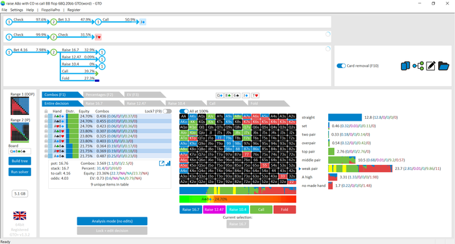Click the pencil edit icon
The width and height of the screenshot is (455, 244).
coord(430,66)
